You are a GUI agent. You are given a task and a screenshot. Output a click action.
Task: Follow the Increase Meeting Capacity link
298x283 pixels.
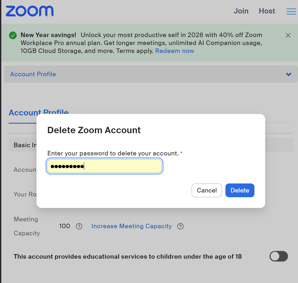pos(131,226)
